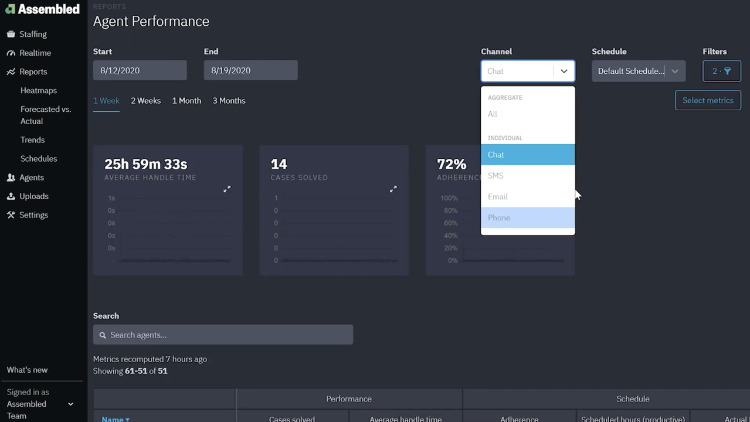Choose All under Aggregate
Screen dimensions: 750x422
point(528,114)
